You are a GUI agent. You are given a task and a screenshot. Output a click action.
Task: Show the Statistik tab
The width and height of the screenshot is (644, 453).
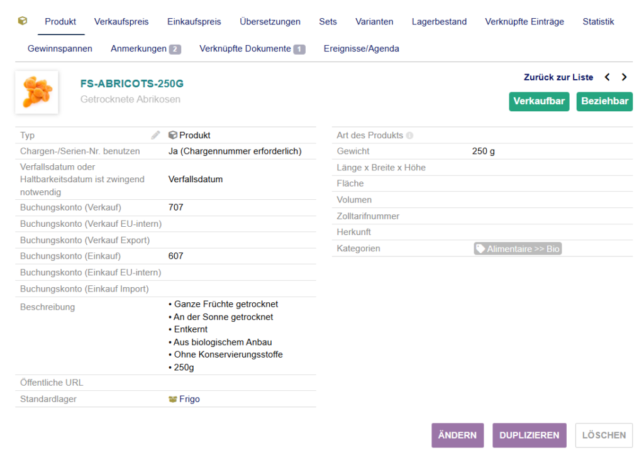(598, 21)
